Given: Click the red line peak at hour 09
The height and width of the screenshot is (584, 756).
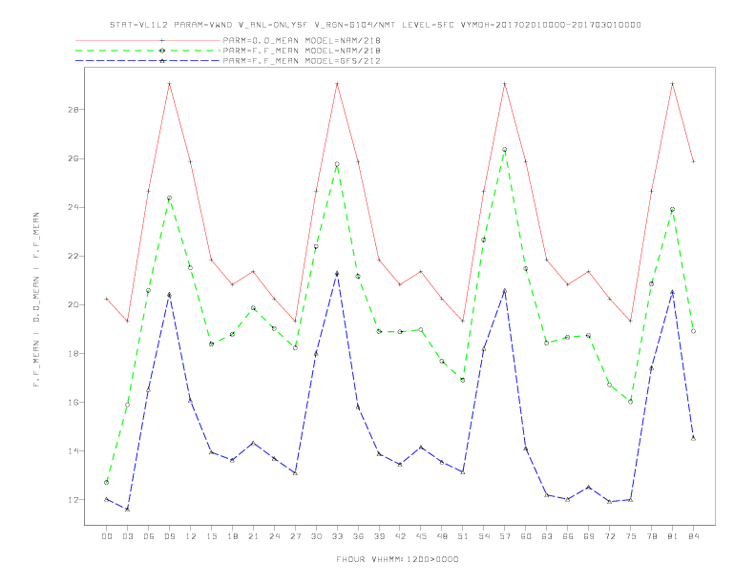Looking at the screenshot, I should pos(169,84).
